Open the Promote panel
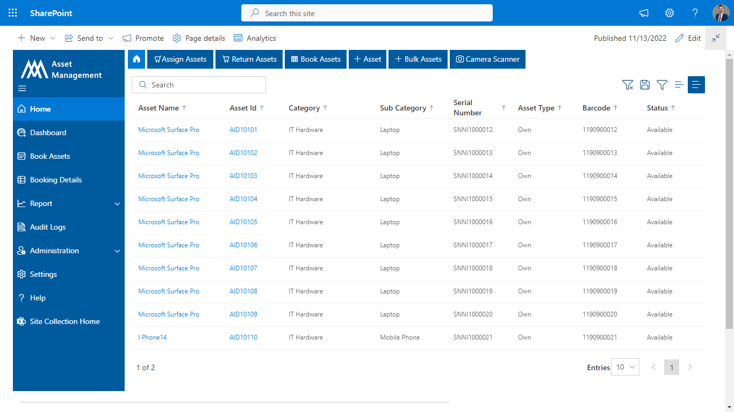734x412 pixels. [142, 38]
